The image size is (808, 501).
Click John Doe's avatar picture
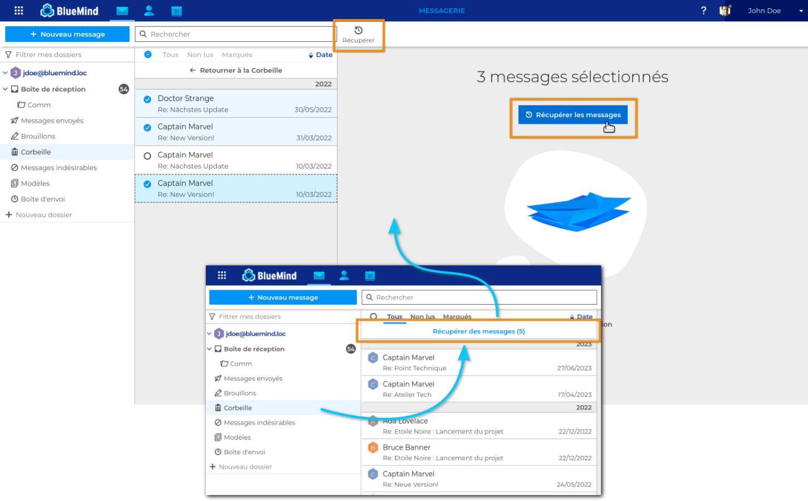(x=725, y=11)
